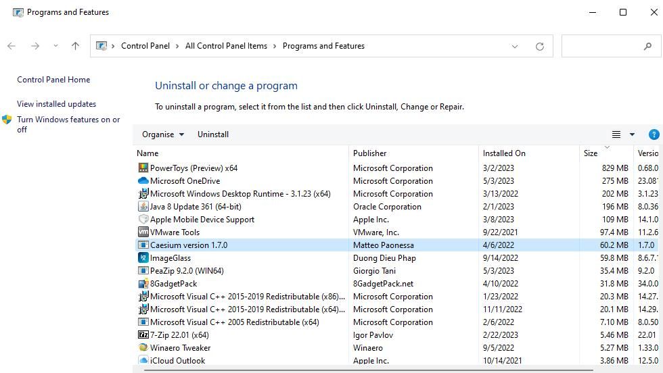Open View installed updates link
The height and width of the screenshot is (373, 663).
(57, 104)
